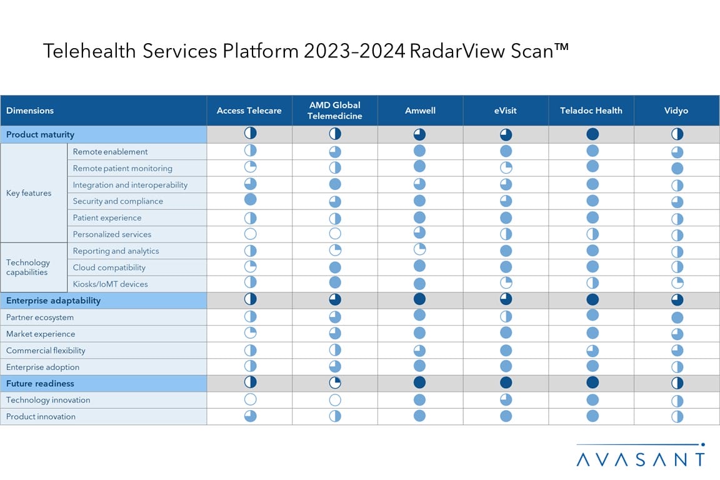
Task: Select the AMD Global Telemedicine column header
Action: point(335,111)
